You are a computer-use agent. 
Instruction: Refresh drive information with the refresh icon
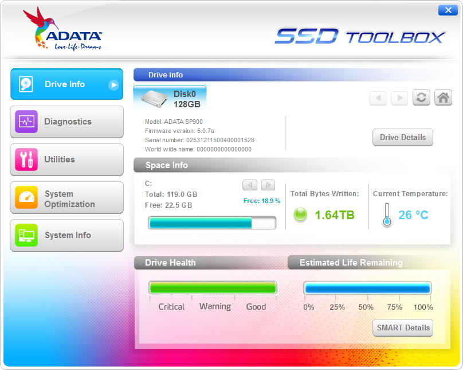coord(421,98)
